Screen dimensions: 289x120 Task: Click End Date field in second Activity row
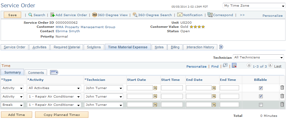click(x=199, y=96)
